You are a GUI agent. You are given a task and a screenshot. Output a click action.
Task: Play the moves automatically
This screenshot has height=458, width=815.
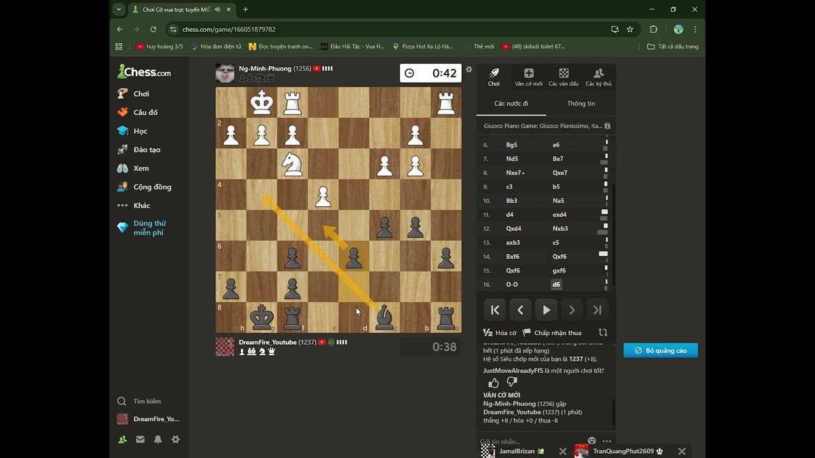(x=546, y=310)
